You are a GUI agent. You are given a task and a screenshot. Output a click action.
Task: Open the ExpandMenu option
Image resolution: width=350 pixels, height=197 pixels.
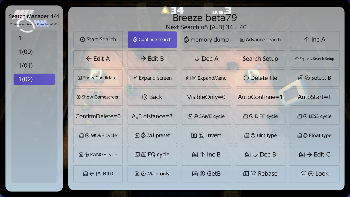206,78
